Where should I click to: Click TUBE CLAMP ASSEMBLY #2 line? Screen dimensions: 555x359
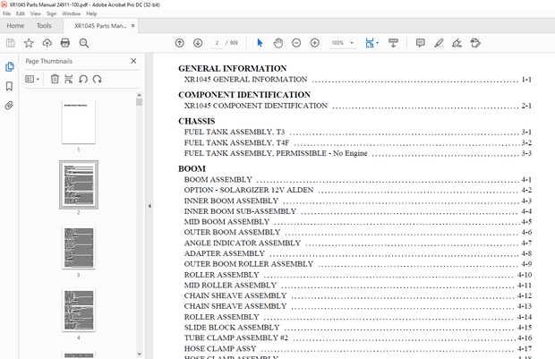pos(357,338)
